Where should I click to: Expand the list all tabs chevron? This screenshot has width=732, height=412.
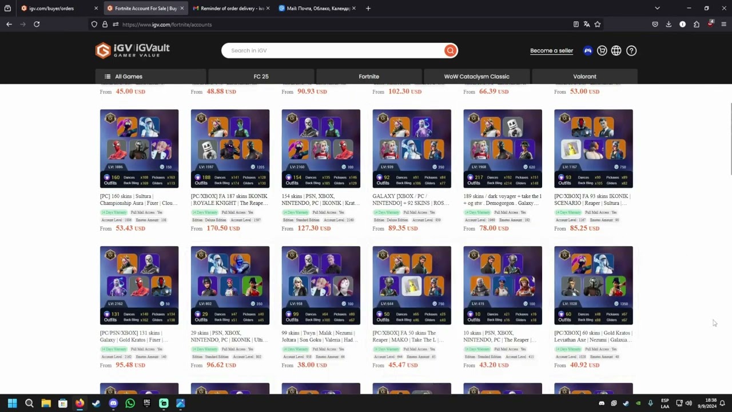(x=657, y=9)
